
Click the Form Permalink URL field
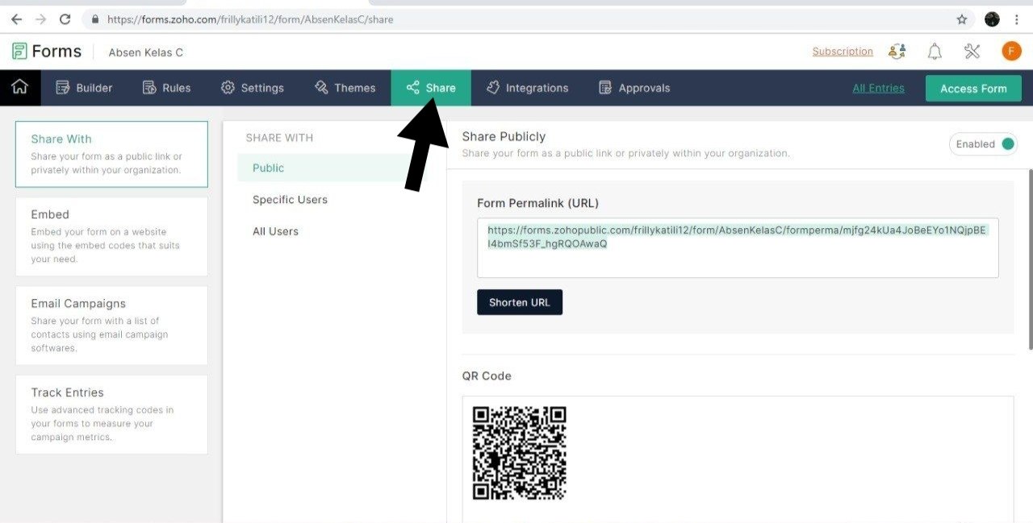[738, 248]
